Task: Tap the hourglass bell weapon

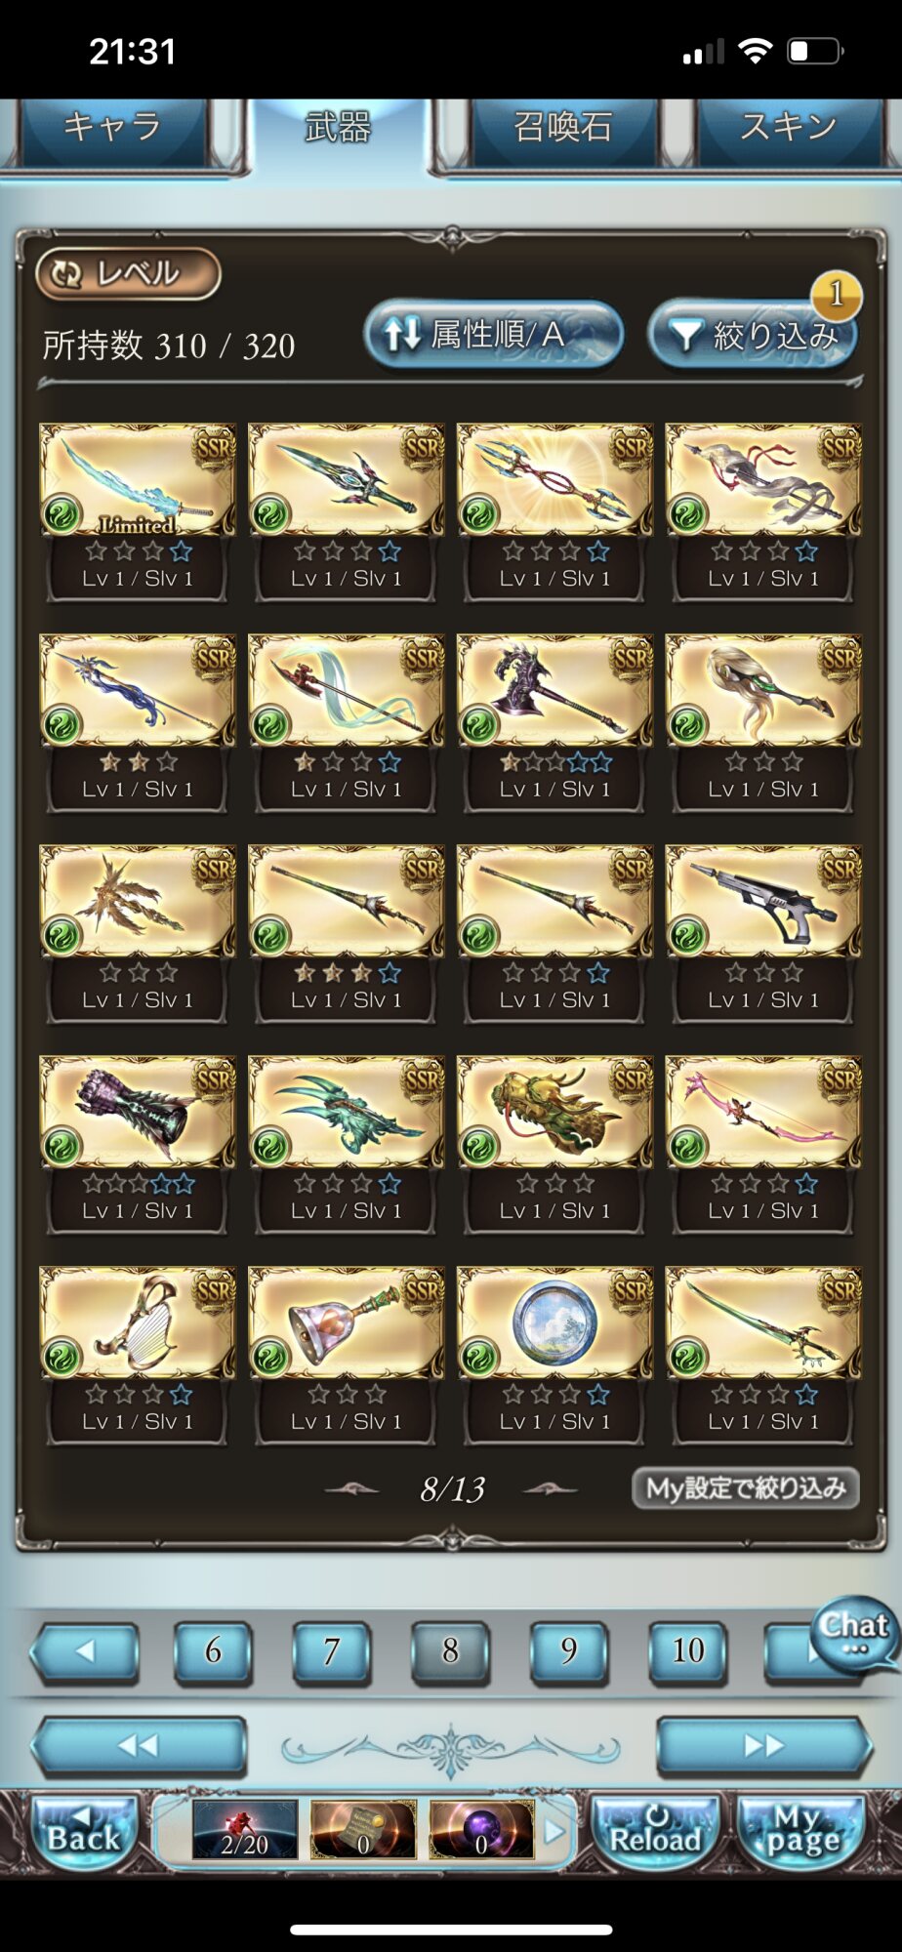Action: [347, 1323]
